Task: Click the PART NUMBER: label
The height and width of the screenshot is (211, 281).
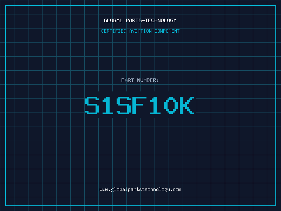Action: coord(140,80)
